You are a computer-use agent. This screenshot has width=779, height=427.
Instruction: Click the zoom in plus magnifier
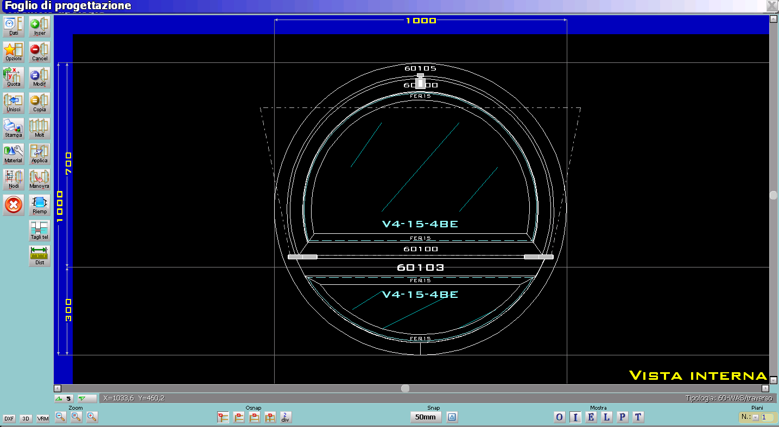point(92,417)
